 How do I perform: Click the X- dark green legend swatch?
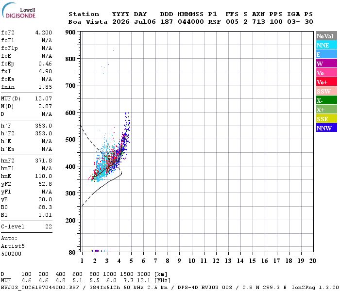(x=326, y=100)
